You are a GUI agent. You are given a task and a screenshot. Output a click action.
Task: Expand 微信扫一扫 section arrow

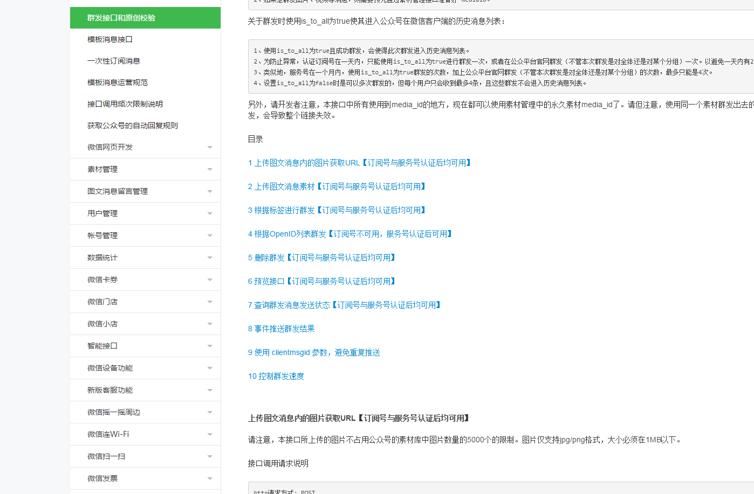tap(210, 457)
